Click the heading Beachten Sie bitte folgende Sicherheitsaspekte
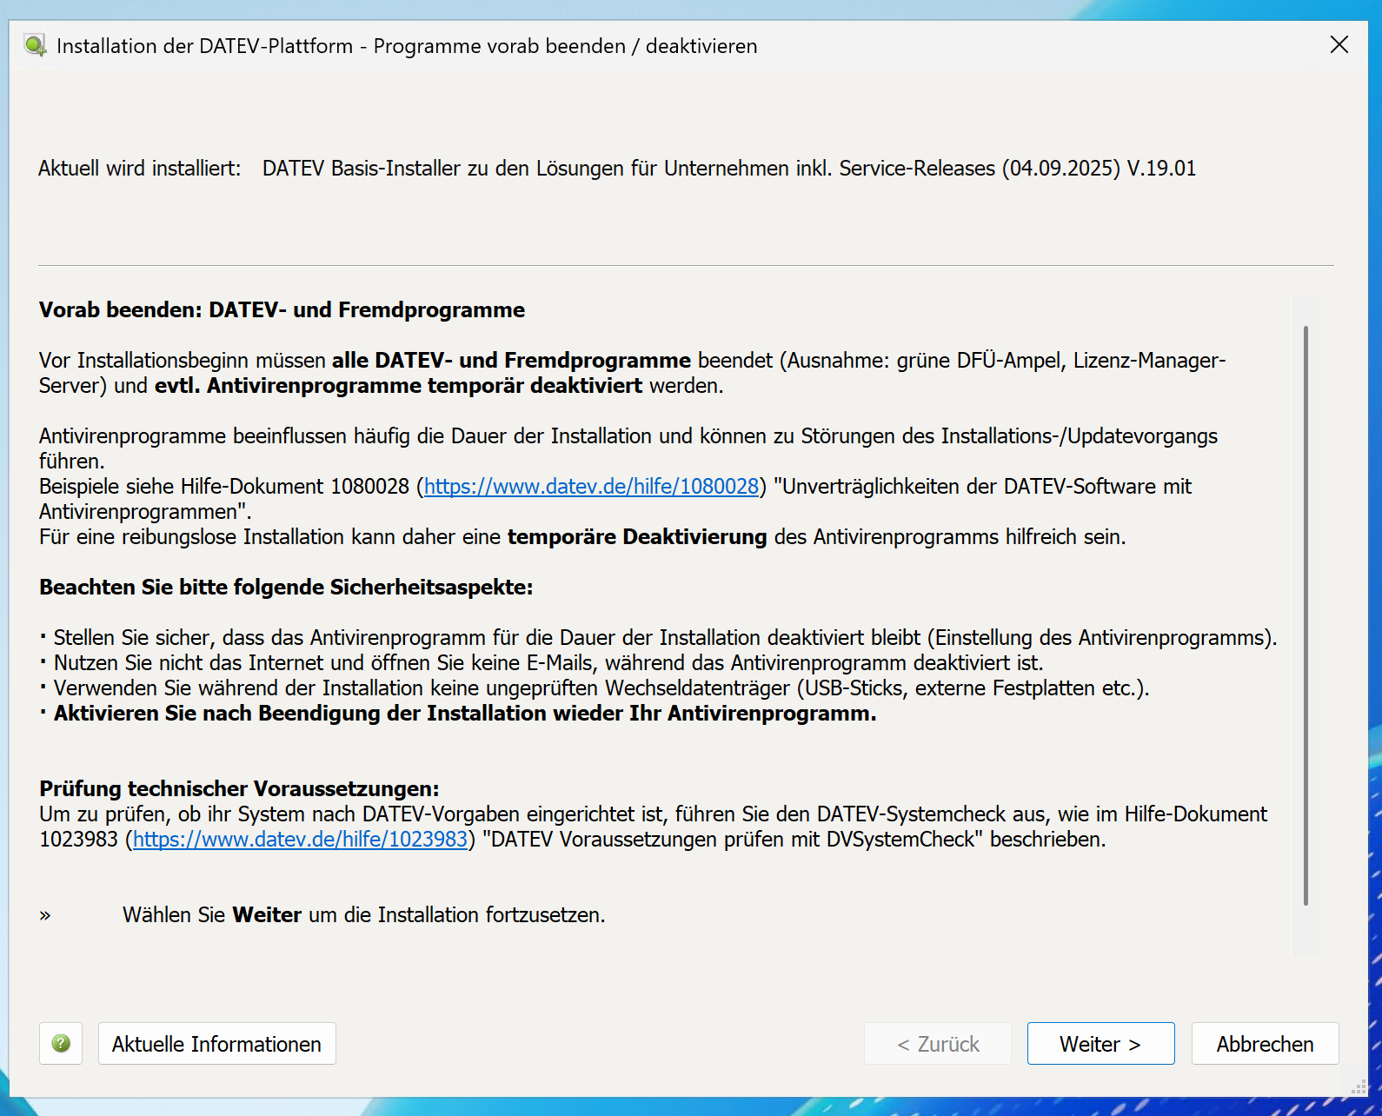The width and height of the screenshot is (1382, 1116). pyautogui.click(x=286, y=587)
